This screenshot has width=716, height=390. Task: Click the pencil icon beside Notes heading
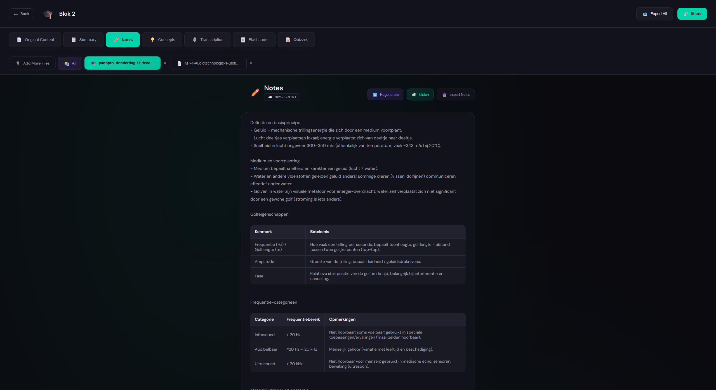[255, 92]
